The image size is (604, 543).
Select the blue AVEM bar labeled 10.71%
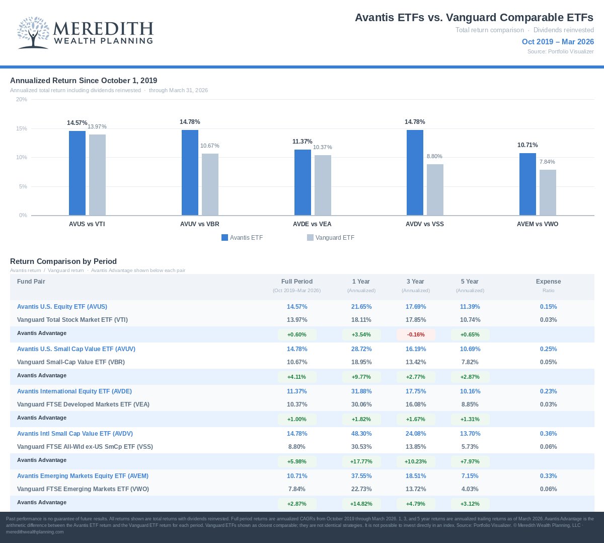tap(527, 184)
